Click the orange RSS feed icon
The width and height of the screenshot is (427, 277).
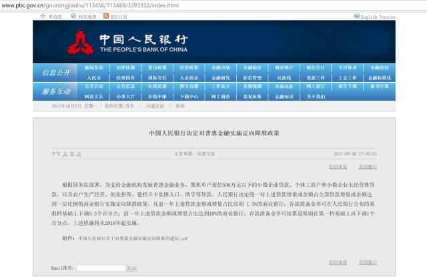(x=106, y=16)
